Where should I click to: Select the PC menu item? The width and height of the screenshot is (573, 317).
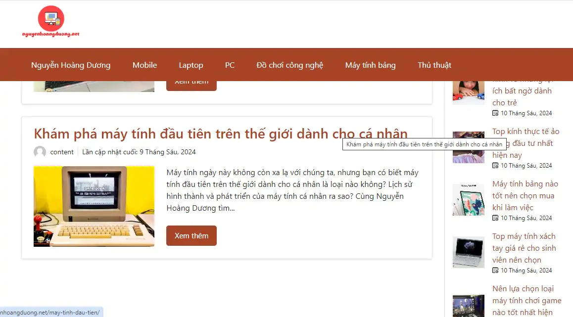[x=230, y=65]
